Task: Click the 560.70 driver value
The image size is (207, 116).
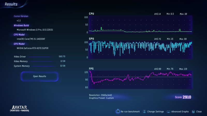Action: click(x=62, y=56)
